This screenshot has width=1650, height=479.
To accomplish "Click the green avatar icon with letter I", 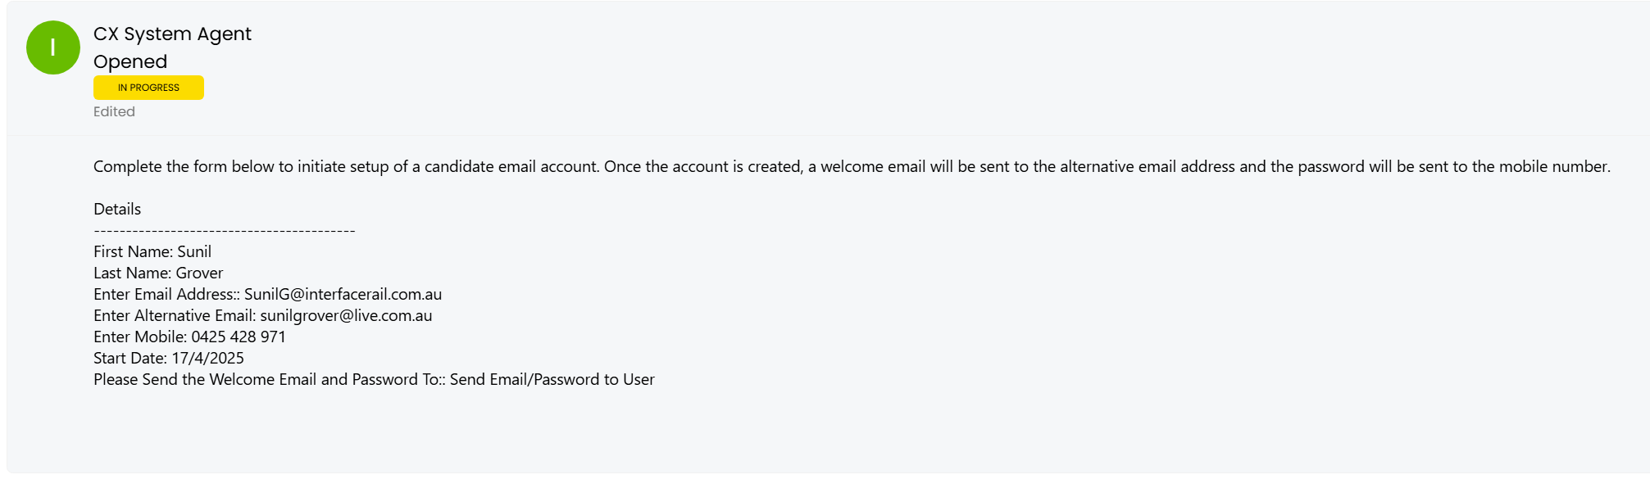I will (x=53, y=47).
